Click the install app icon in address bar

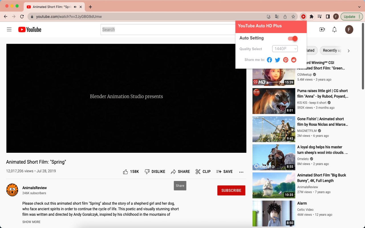click(x=269, y=17)
